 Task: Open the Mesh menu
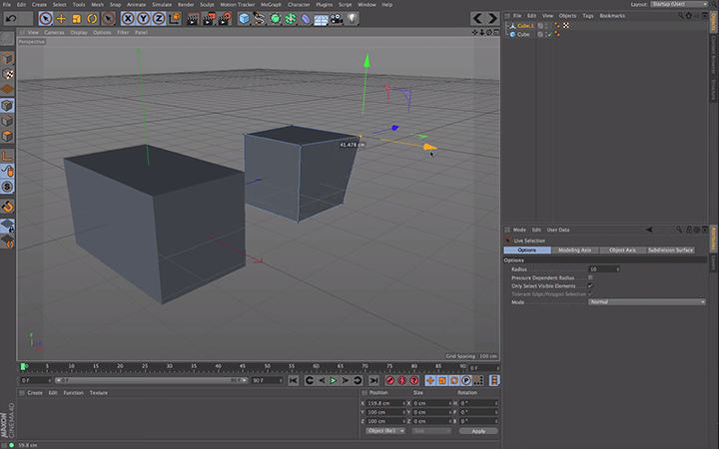pyautogui.click(x=97, y=5)
